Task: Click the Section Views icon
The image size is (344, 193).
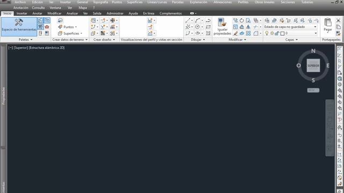Action: [x=150, y=33]
